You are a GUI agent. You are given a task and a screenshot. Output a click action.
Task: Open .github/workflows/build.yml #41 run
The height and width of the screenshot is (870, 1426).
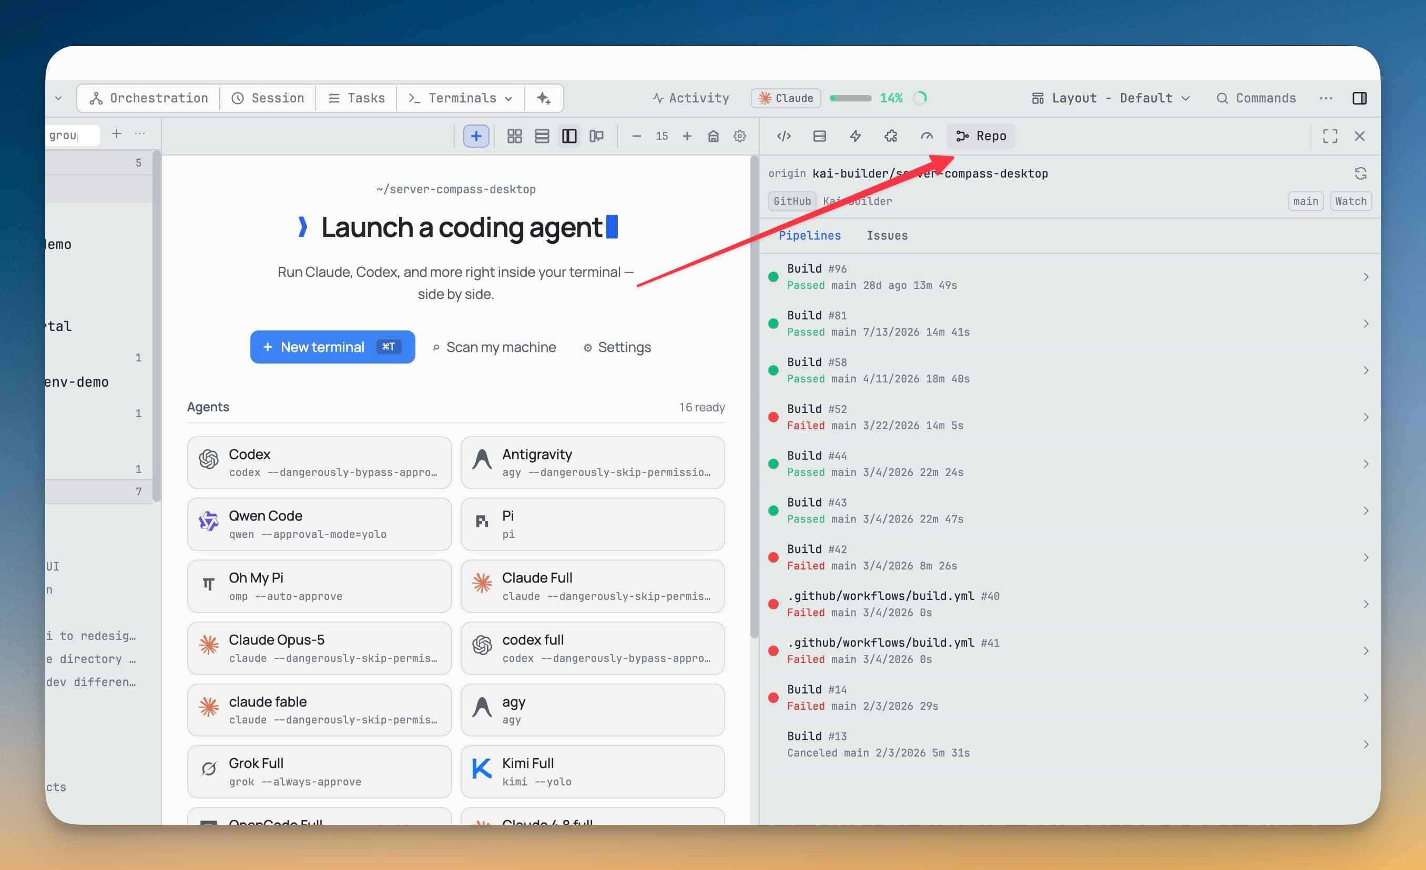coord(1069,651)
